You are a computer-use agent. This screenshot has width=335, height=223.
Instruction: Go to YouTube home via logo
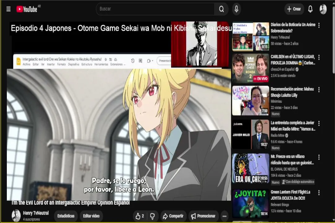27,9
